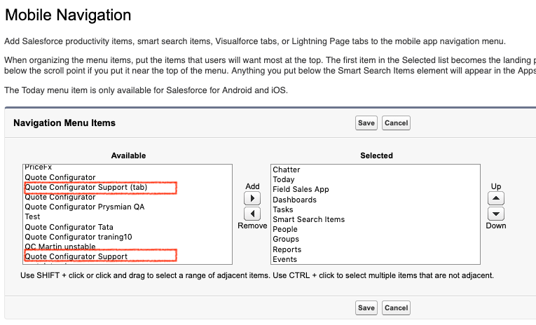Screen dimensions: 536x325
Task: Select Quote Configurator Prysmian QA item
Action: 128,207
